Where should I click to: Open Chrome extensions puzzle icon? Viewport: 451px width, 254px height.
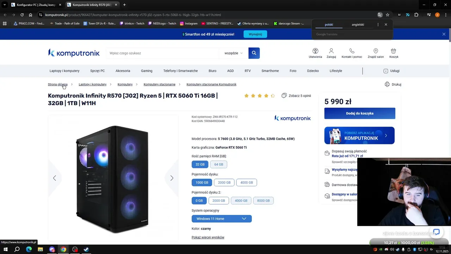(416, 15)
